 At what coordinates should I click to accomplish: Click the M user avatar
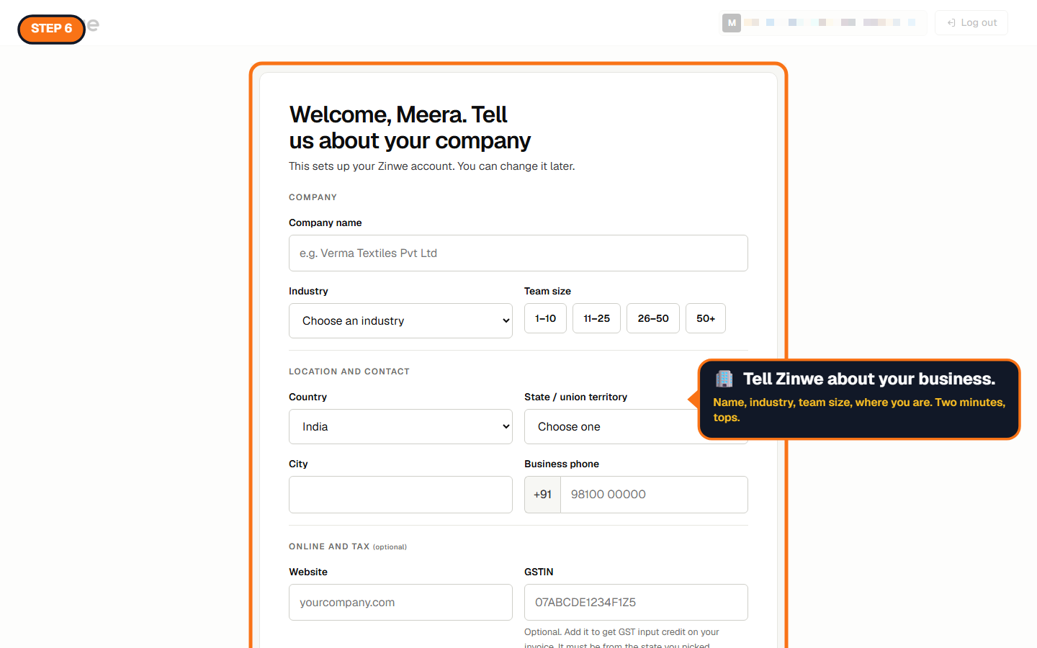[732, 23]
